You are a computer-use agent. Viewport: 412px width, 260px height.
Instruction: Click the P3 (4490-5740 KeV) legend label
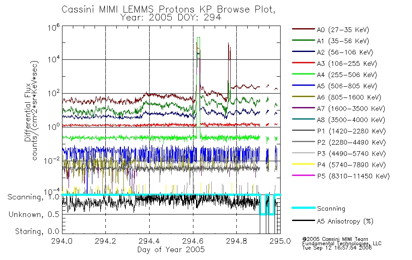351,154
